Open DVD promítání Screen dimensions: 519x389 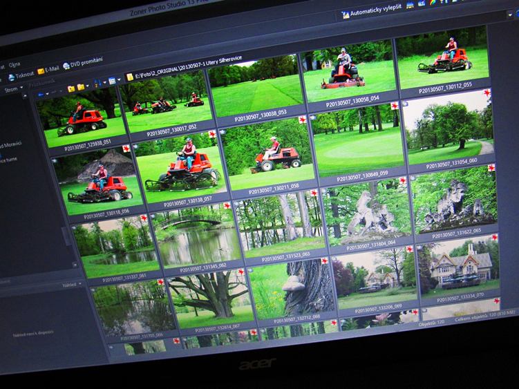click(82, 62)
